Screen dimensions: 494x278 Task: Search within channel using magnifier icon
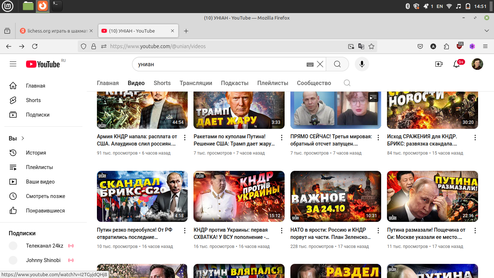coord(347,83)
